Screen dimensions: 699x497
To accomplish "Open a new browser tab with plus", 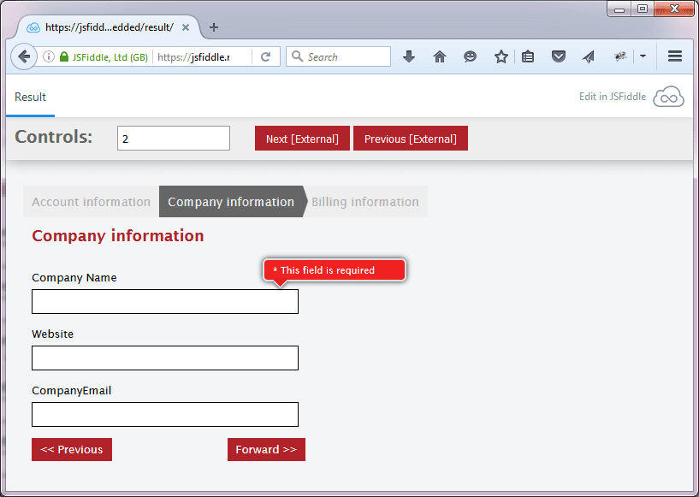I will click(x=214, y=27).
